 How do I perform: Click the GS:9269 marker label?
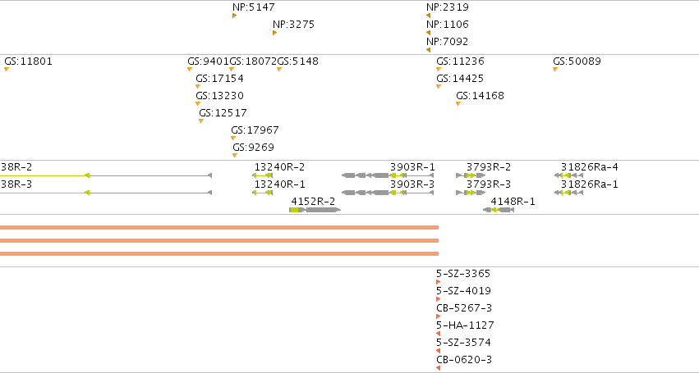tap(253, 148)
